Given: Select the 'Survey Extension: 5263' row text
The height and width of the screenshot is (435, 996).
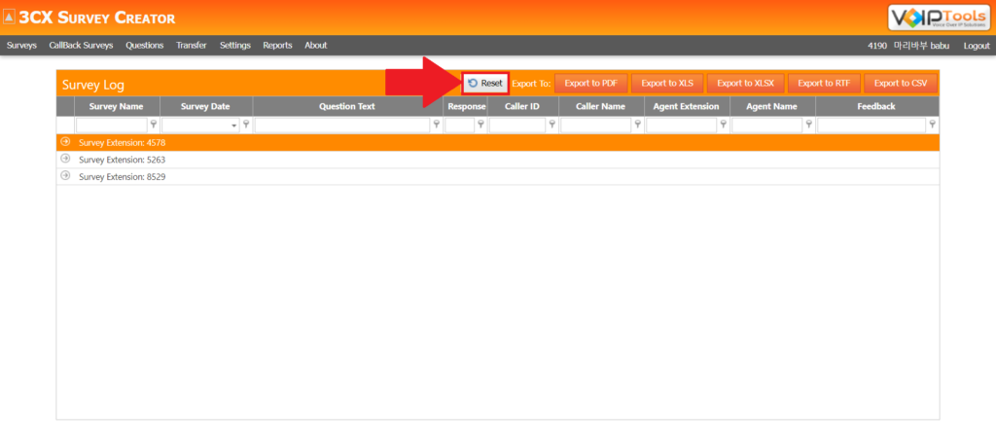Looking at the screenshot, I should click(122, 160).
